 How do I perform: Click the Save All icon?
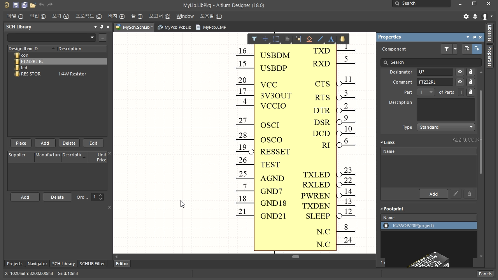(x=24, y=5)
